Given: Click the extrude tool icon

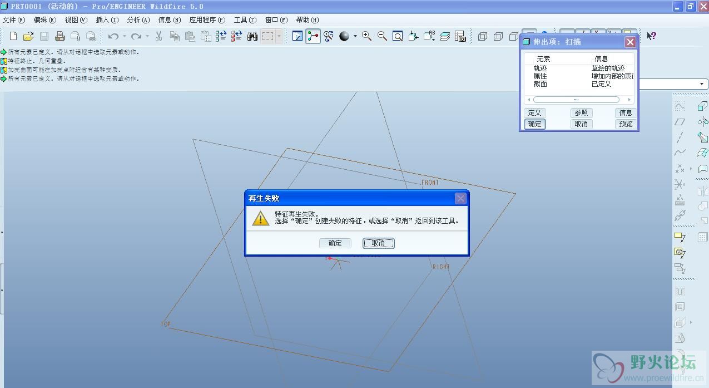Looking at the screenshot, I should coord(702,106).
